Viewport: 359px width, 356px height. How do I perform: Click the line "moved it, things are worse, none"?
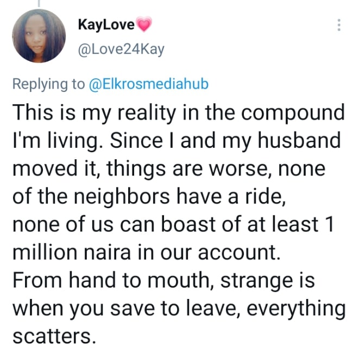click(x=168, y=168)
